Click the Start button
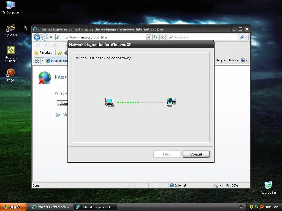The width and height of the screenshot is (282, 211). point(13,207)
